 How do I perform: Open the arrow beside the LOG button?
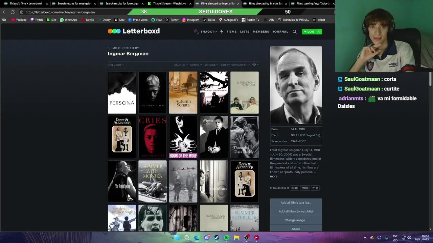click(319, 31)
